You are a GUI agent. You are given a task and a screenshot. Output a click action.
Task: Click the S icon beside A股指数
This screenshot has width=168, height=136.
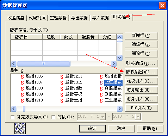(x=101, y=89)
